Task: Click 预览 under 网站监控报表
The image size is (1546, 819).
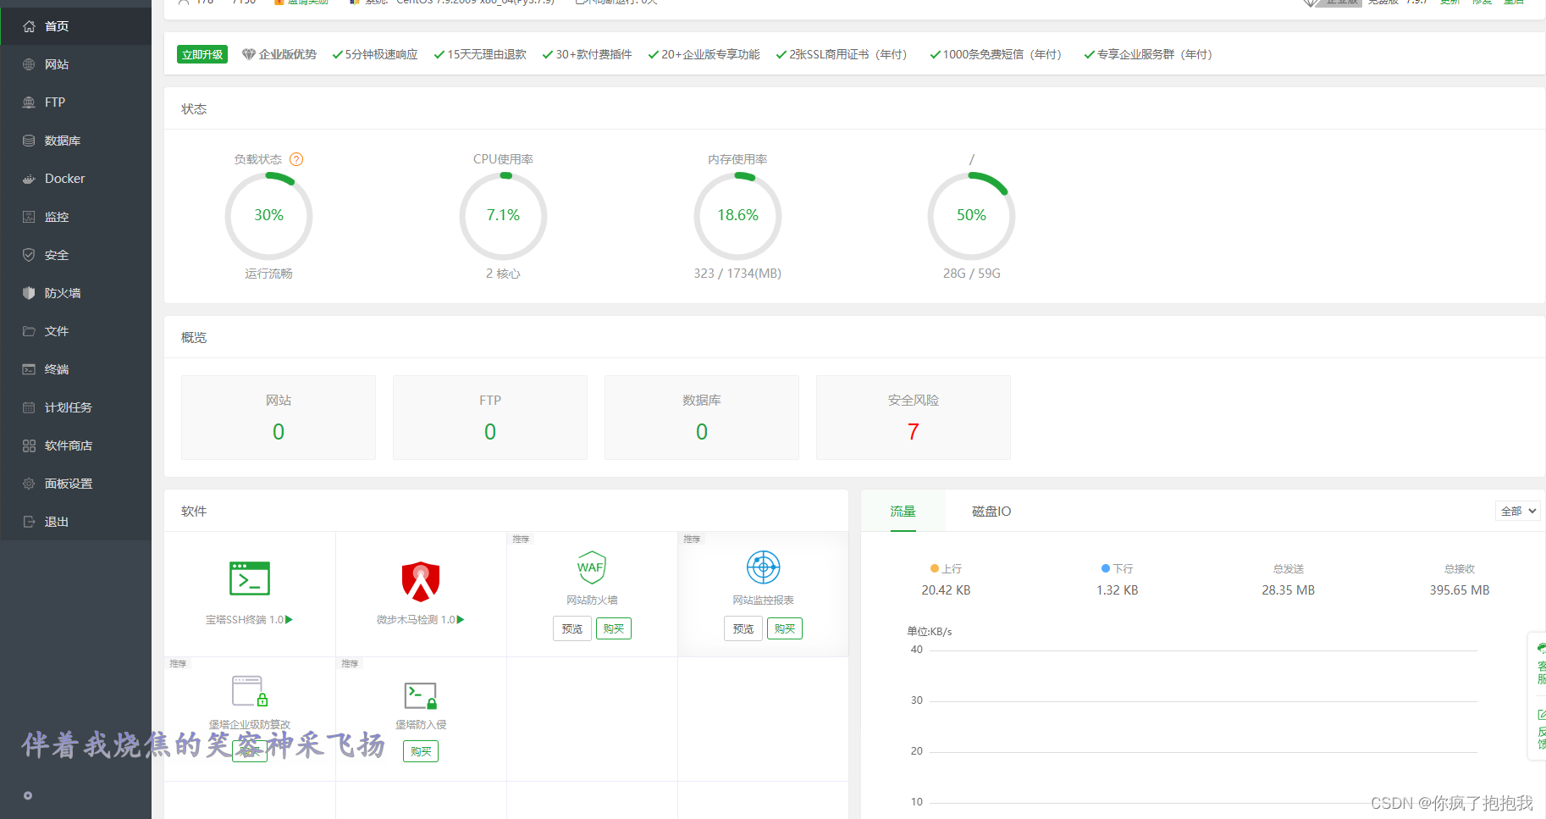Action: tap(743, 628)
